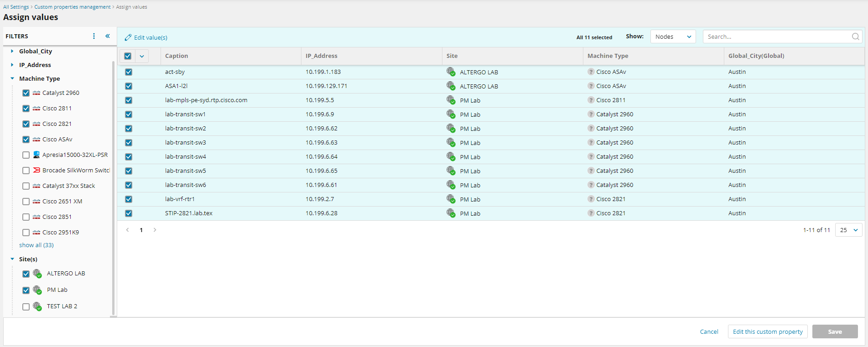Open Custom properties management breadcrumb

73,7
